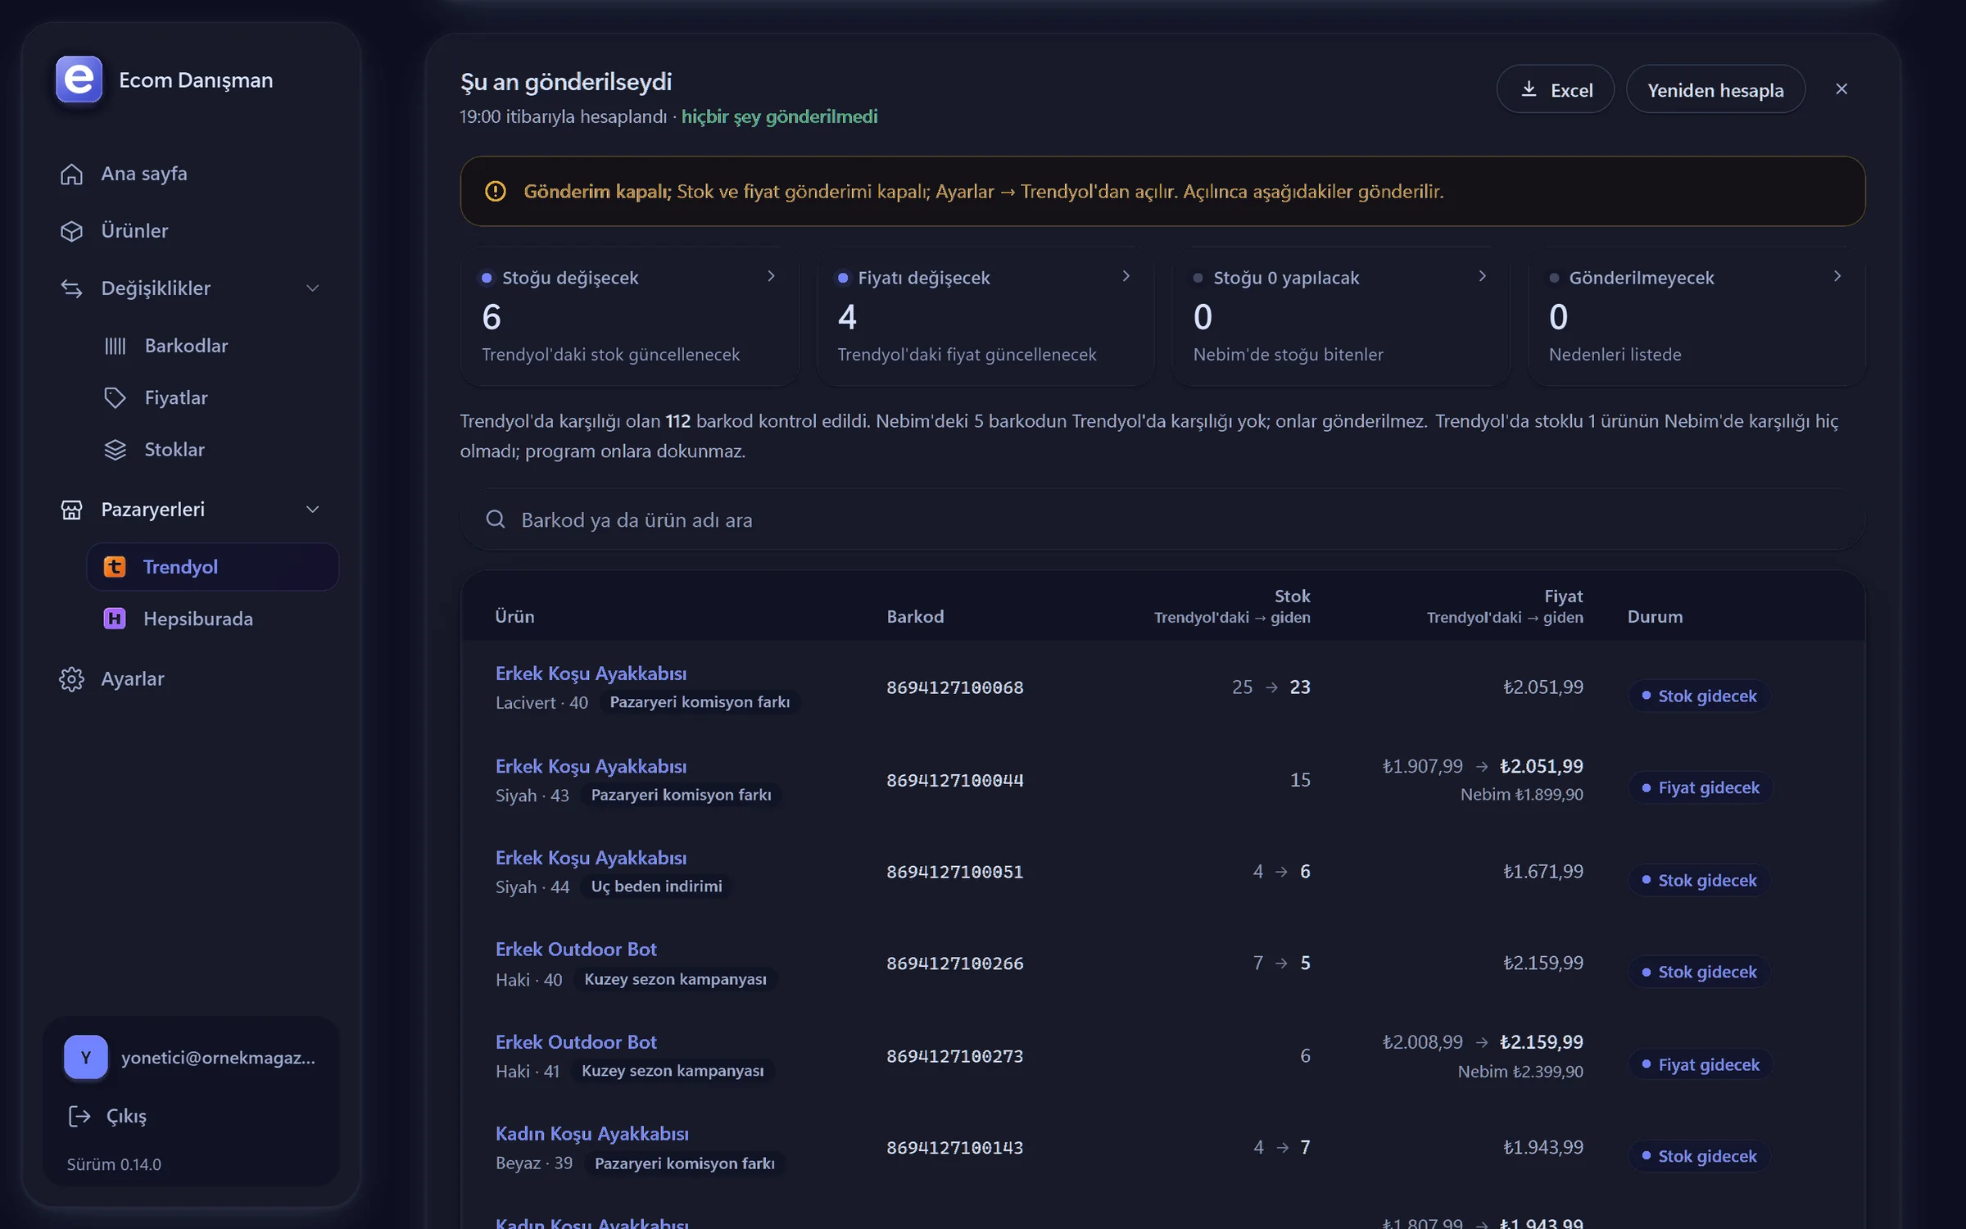Expand the Gönderilmeyecek card arrow
Screen dimensions: 1966x1229
pos(1837,276)
